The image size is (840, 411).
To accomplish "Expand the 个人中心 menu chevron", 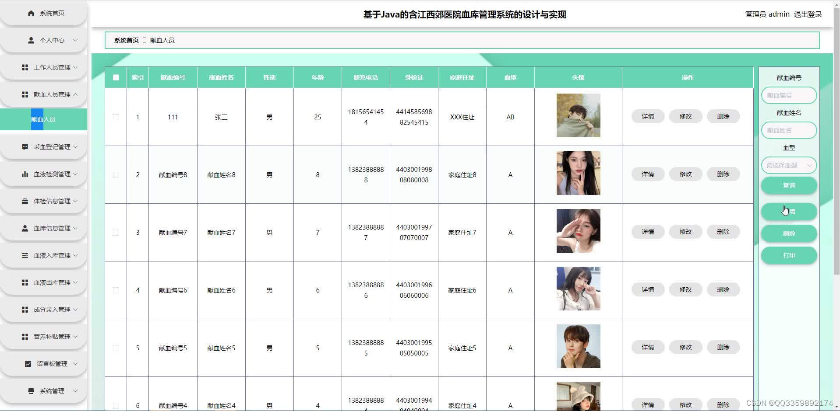I will 75,40.
